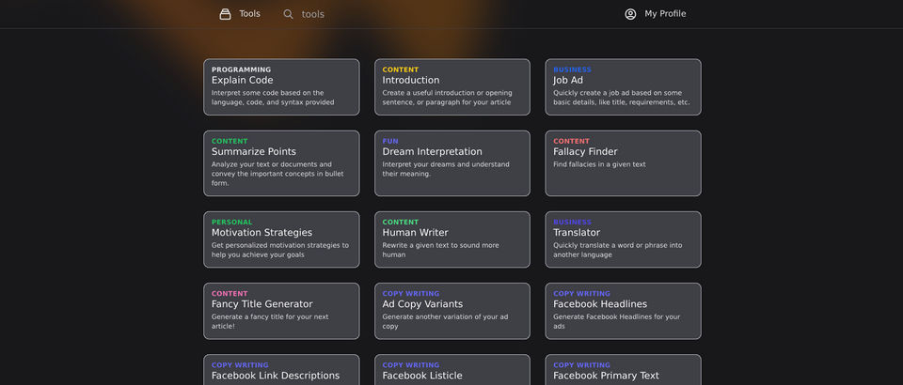Open the Ad Copy Variants tool
This screenshot has height=385, width=903.
click(x=452, y=311)
